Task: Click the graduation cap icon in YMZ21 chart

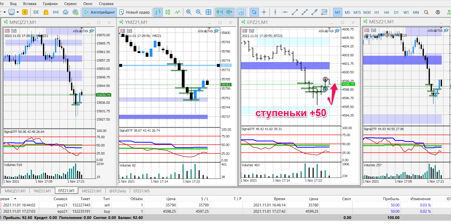Action: (216, 31)
